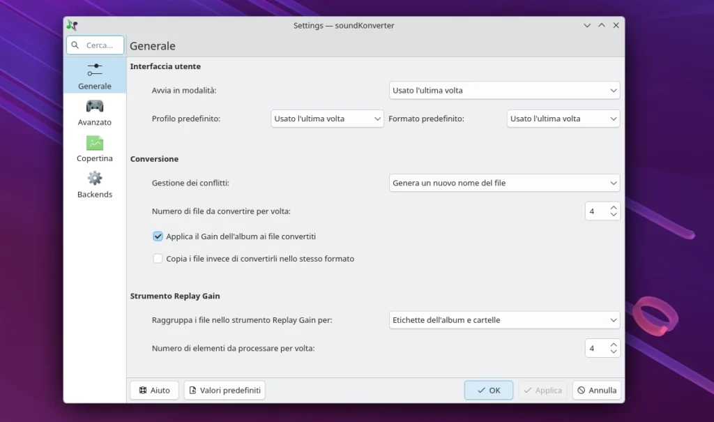Click the magnifier icon in search field
The height and width of the screenshot is (422, 714).
tap(75, 45)
